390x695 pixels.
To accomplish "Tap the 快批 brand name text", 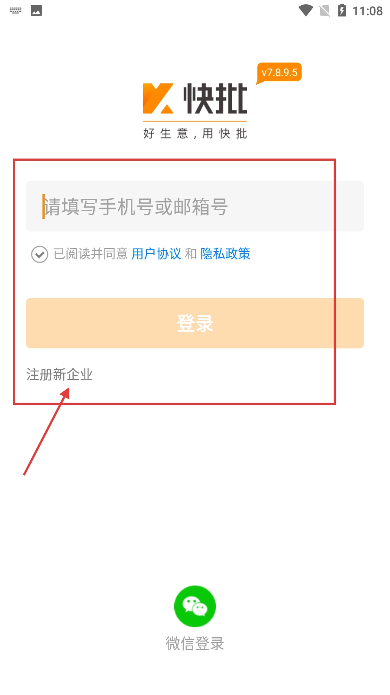I will [x=215, y=99].
